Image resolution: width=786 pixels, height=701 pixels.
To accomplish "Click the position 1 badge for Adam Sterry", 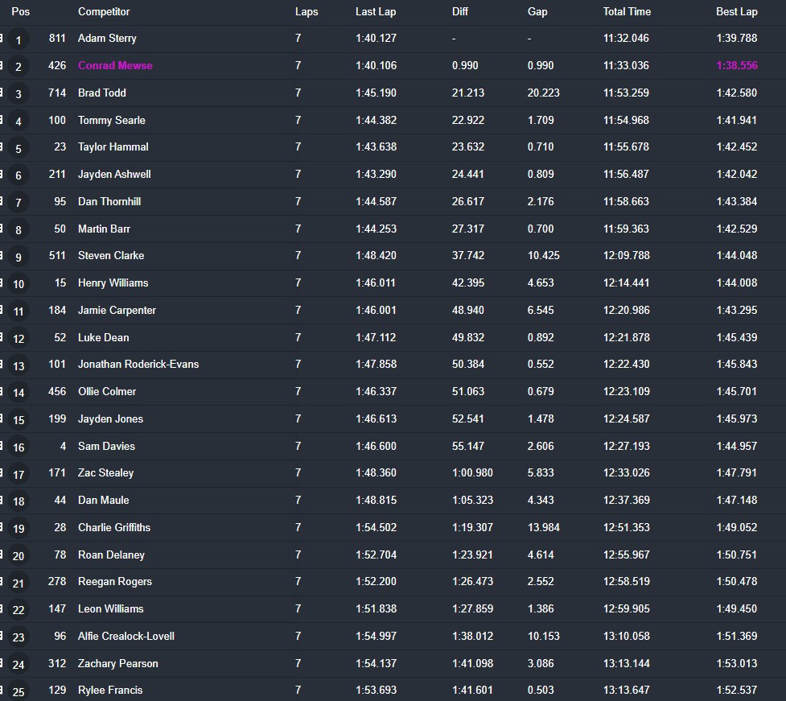I will (x=19, y=39).
